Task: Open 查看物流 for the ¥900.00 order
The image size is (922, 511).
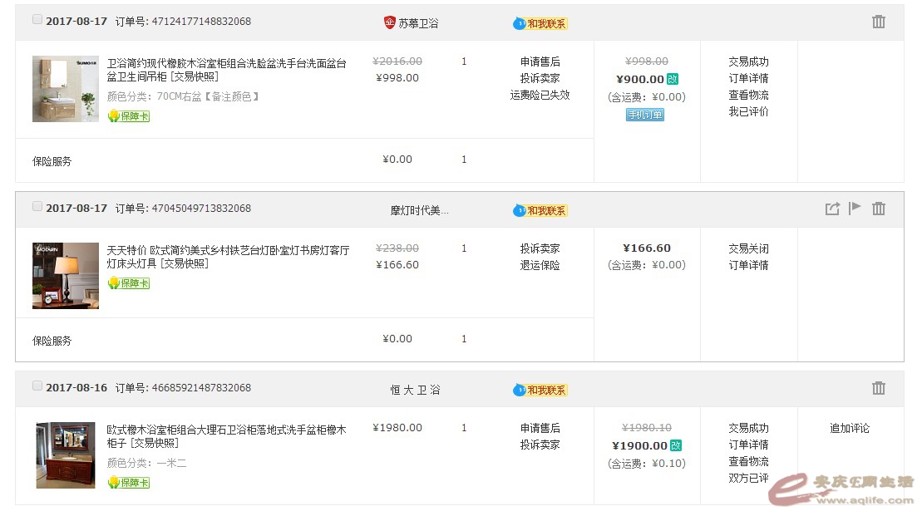Action: tap(748, 95)
